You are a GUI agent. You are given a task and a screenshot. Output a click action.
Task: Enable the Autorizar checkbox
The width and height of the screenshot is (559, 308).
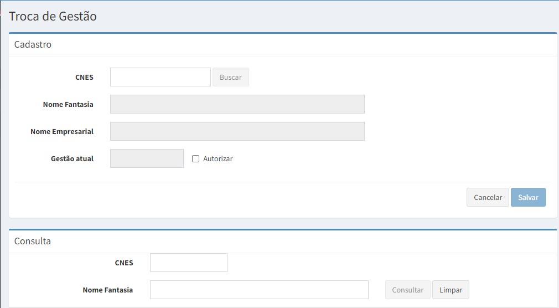195,159
